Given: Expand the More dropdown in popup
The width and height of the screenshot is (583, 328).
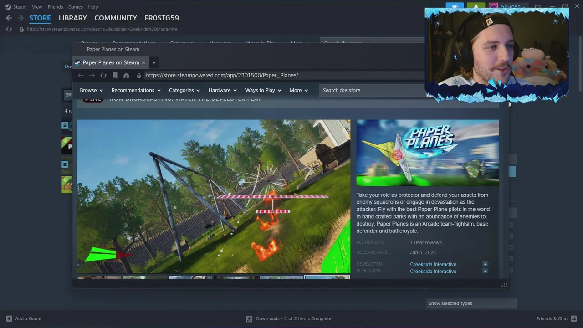Looking at the screenshot, I should click(x=299, y=90).
